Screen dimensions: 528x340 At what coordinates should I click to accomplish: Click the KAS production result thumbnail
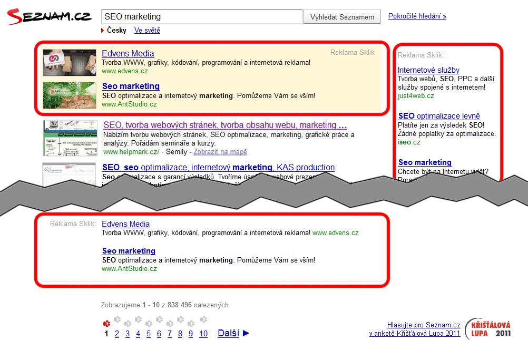[x=70, y=175]
